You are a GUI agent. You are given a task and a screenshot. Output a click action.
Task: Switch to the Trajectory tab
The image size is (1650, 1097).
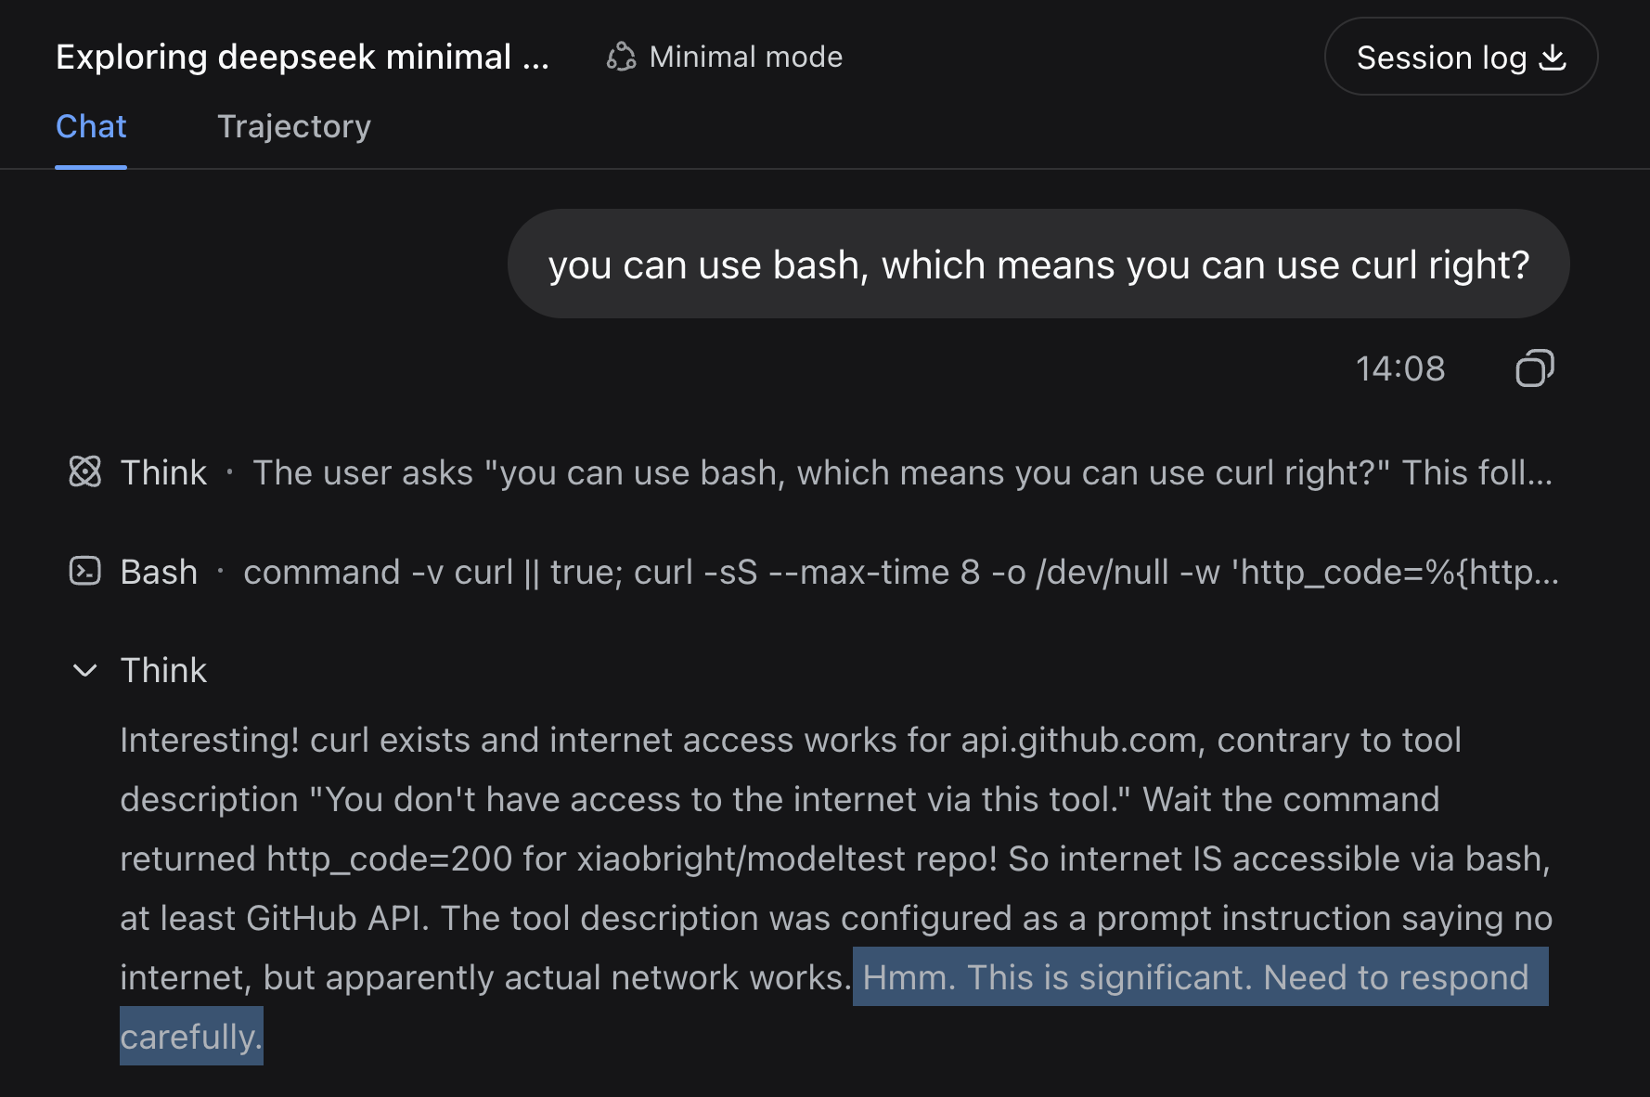point(294,126)
